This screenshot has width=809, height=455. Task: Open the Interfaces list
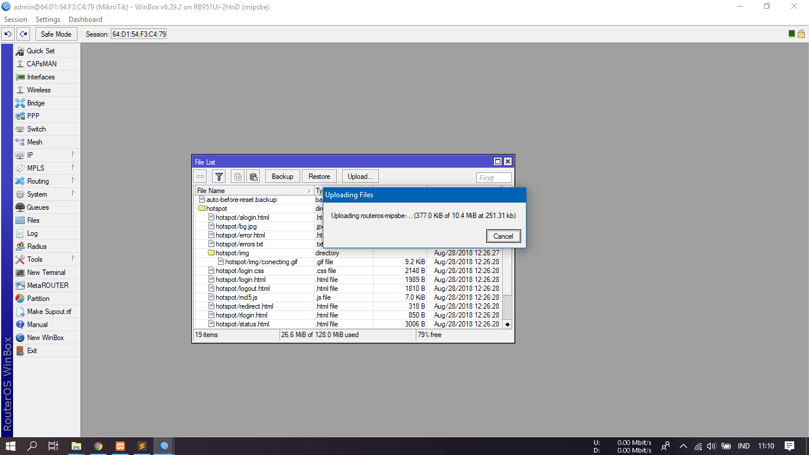coord(47,77)
